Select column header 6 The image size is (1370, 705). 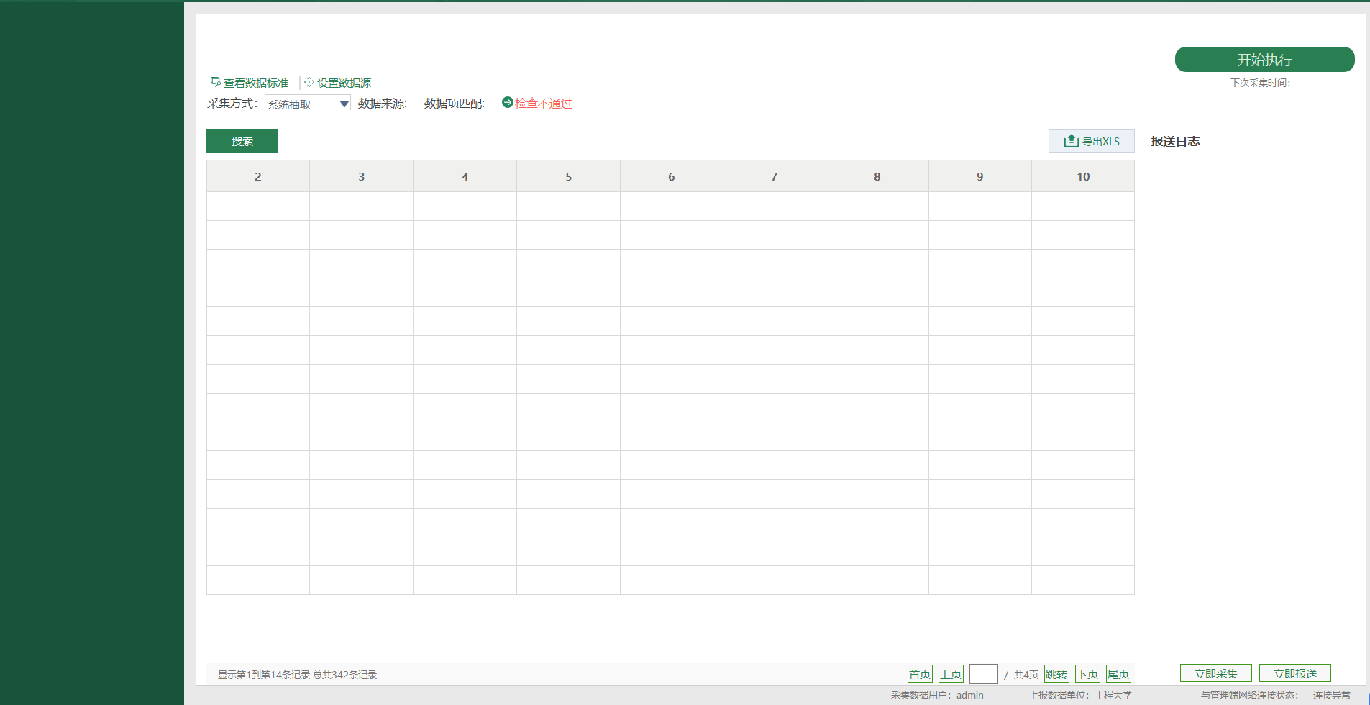[x=672, y=176]
